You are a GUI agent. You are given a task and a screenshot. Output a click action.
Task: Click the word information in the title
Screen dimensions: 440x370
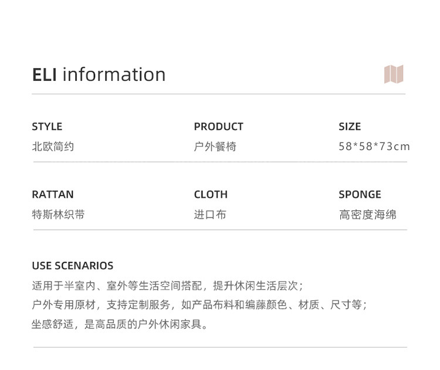coord(114,74)
